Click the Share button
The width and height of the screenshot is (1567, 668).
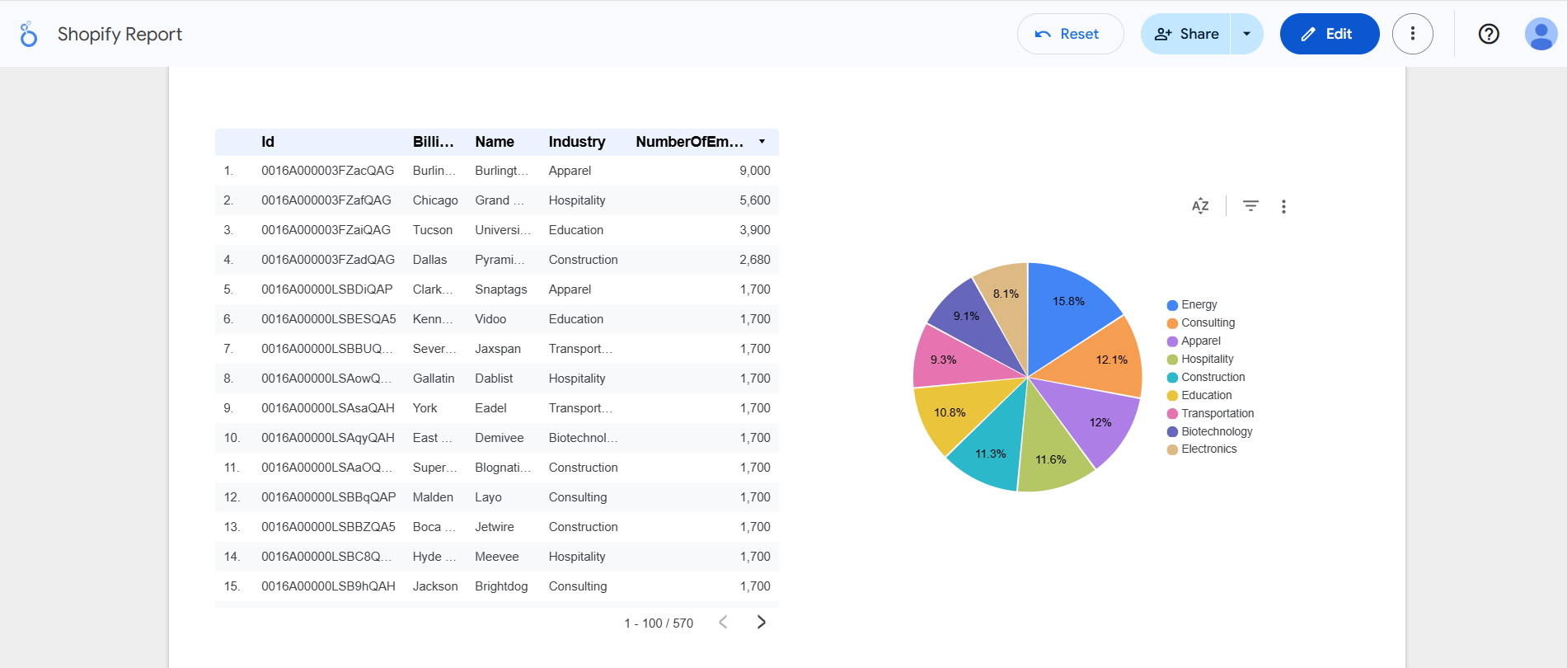[1185, 34]
